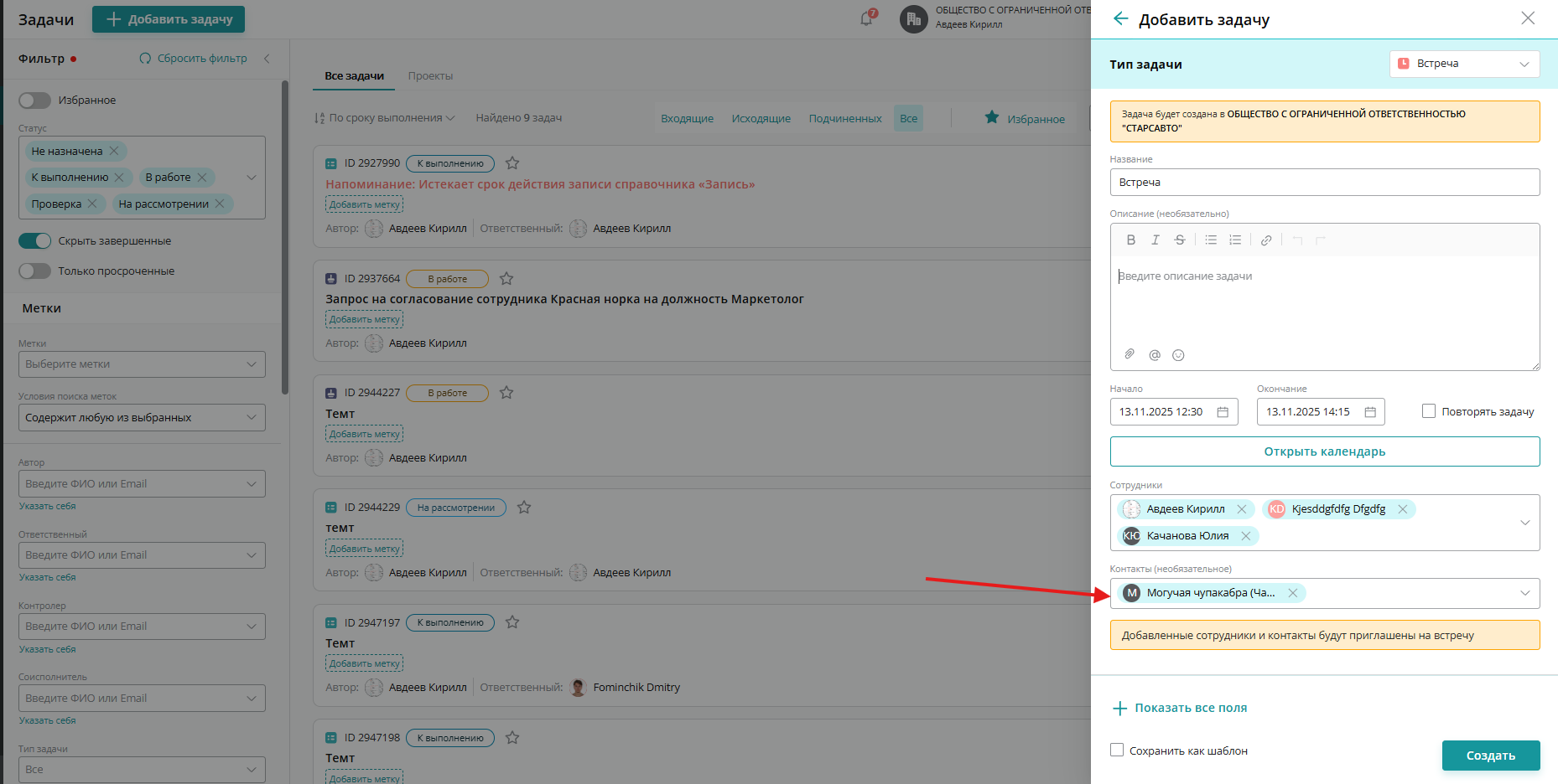Click the Контролер filter input field

tap(142, 627)
